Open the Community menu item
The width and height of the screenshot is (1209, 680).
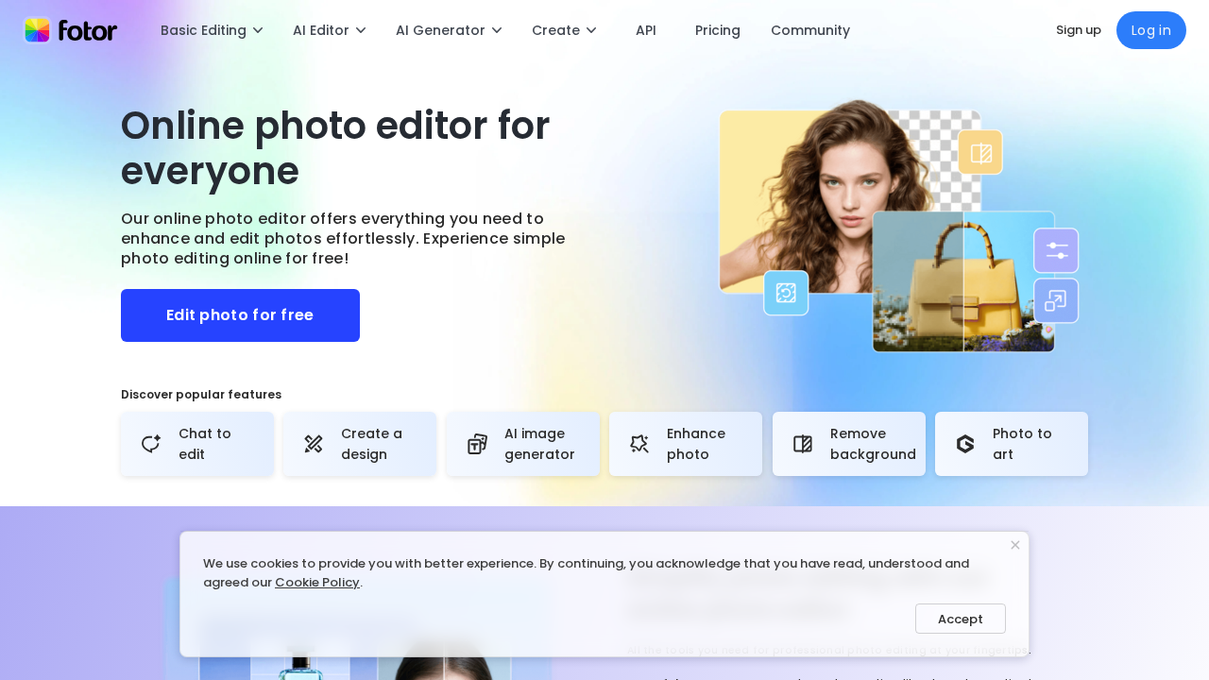click(x=810, y=30)
